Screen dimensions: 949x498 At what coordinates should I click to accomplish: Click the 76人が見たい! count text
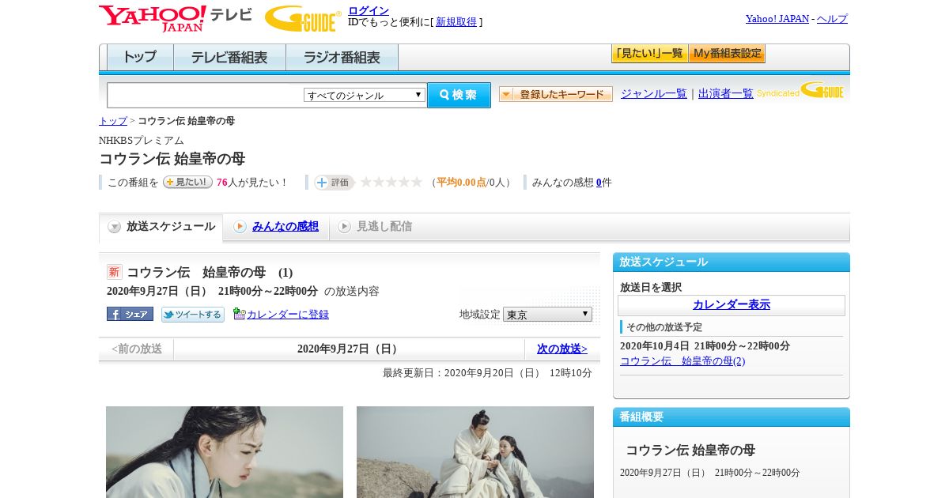point(252,183)
